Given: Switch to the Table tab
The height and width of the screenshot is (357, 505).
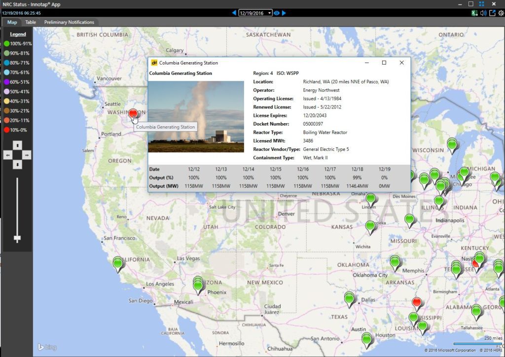Looking at the screenshot, I should (31, 22).
